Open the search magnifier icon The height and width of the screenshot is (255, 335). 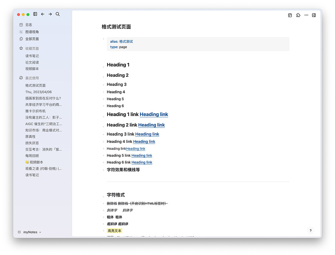pyautogui.click(x=58, y=14)
